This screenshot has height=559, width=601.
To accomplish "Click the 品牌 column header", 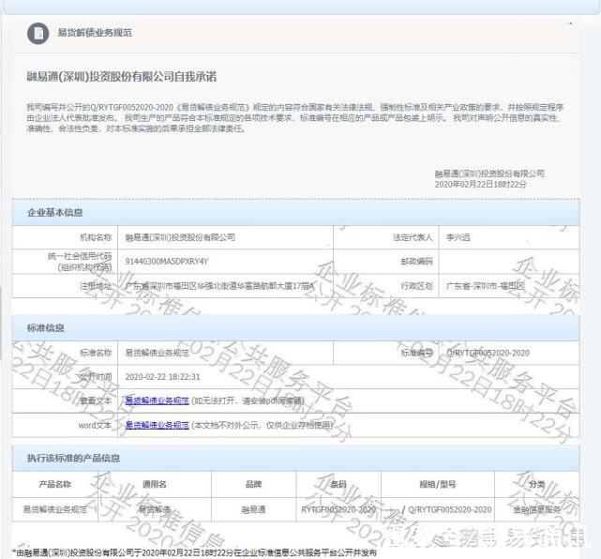I will point(253,484).
